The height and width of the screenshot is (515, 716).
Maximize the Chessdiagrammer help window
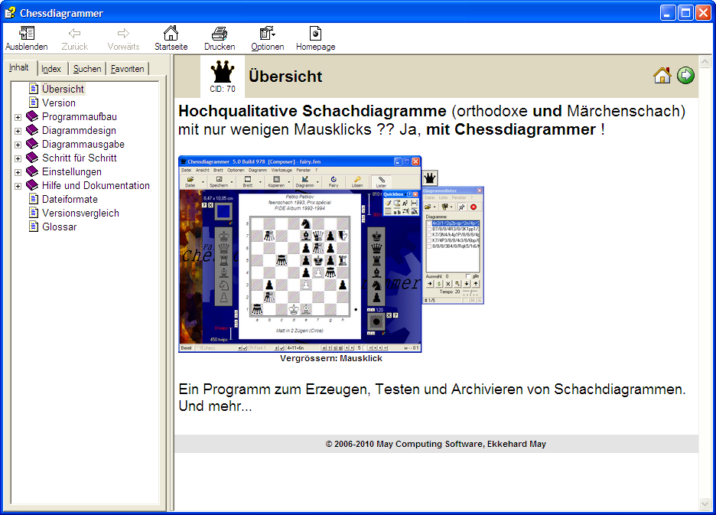[685, 13]
